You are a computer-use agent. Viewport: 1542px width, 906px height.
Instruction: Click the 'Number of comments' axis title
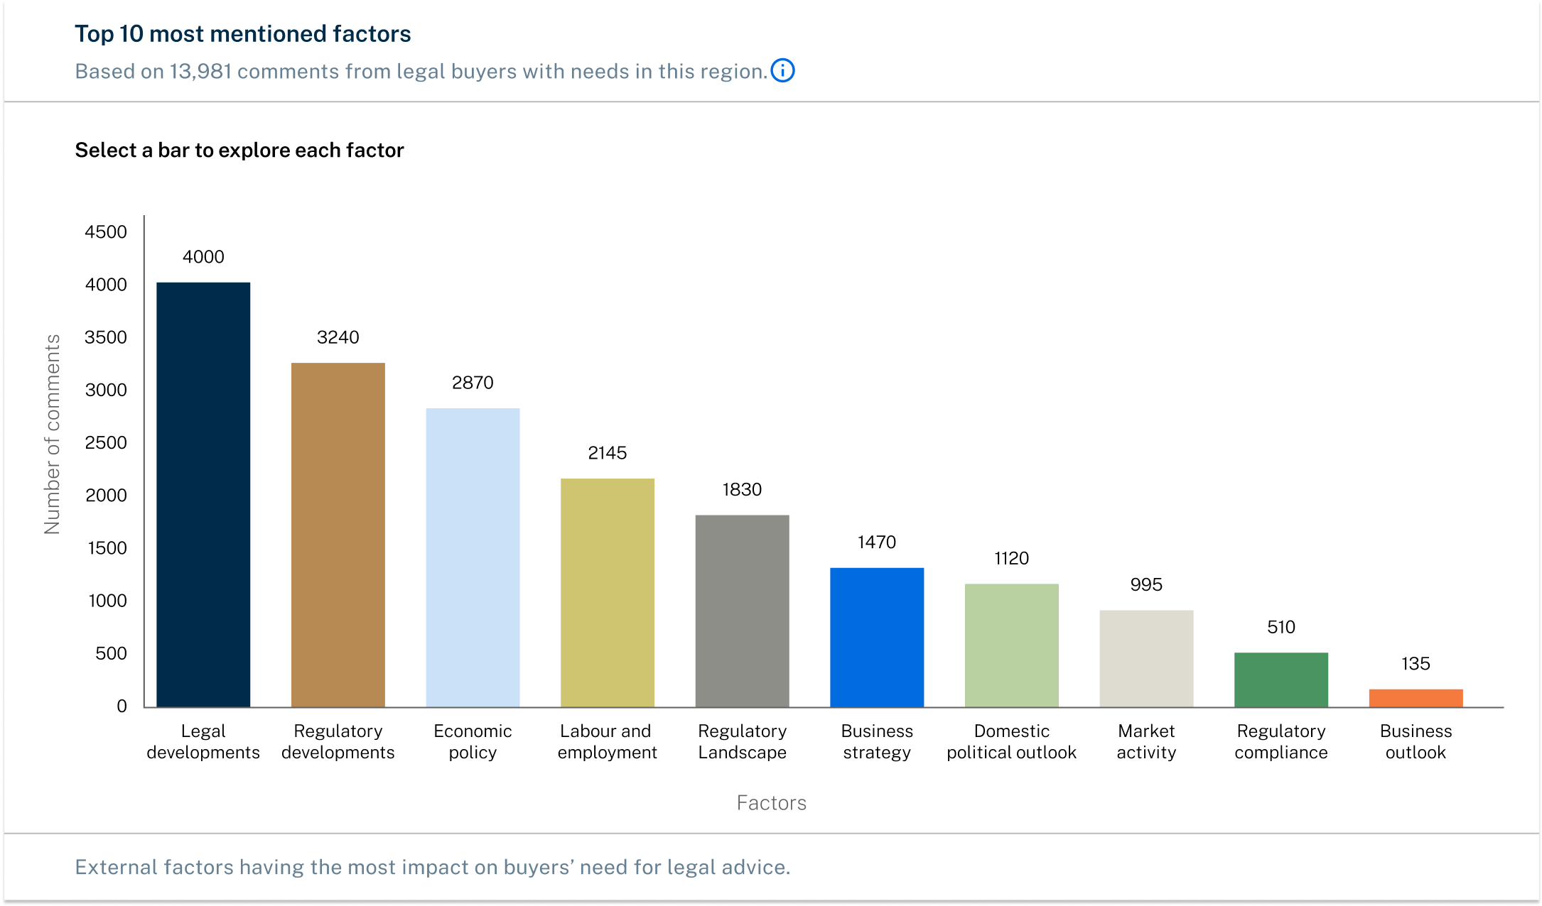click(x=53, y=435)
